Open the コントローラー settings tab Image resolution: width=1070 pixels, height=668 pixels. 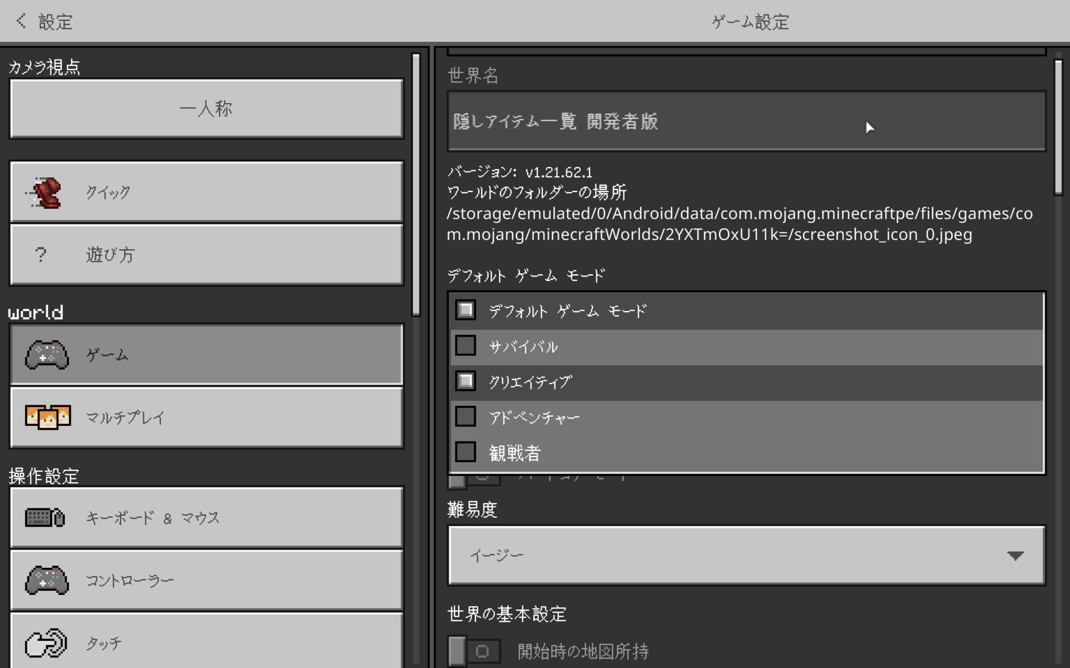click(206, 581)
